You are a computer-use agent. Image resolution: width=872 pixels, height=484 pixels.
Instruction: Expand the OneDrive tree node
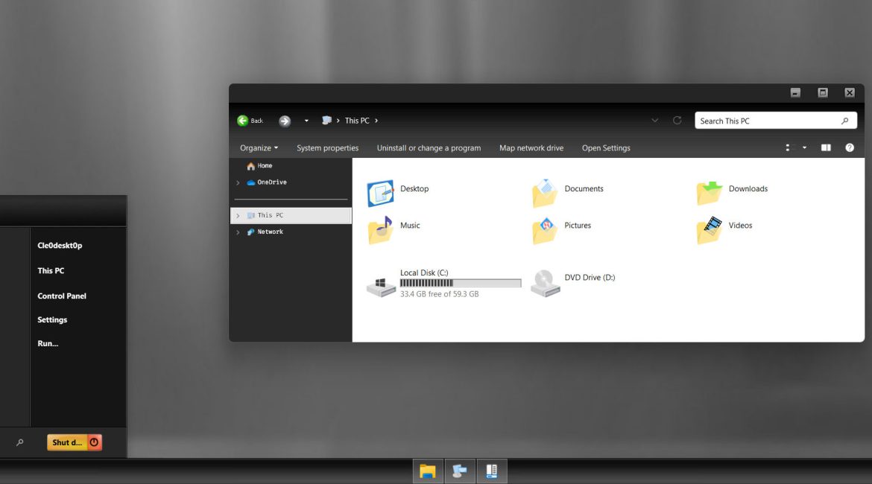tap(238, 182)
